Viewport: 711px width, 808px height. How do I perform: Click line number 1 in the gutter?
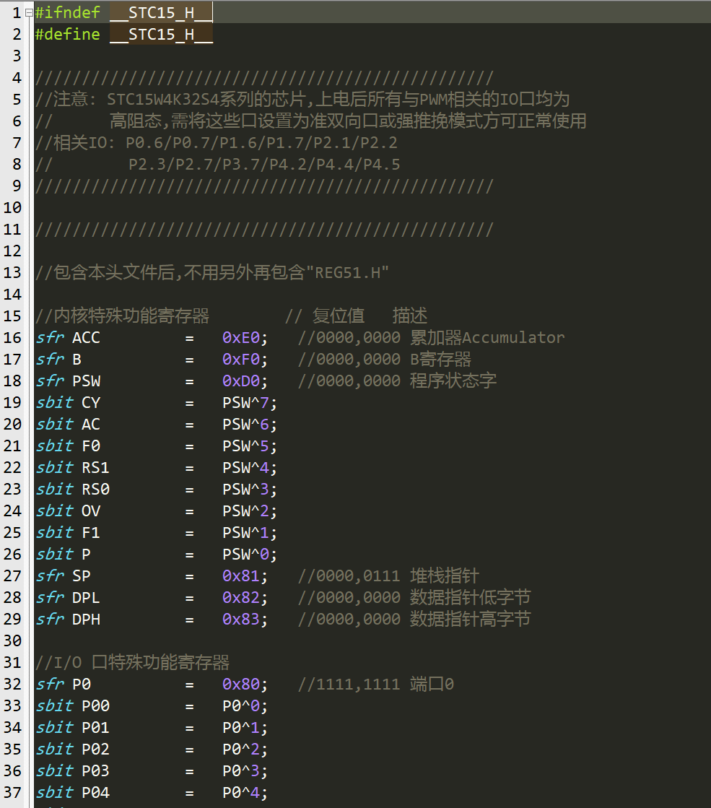click(17, 12)
